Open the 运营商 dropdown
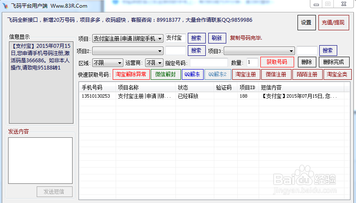 coord(154,63)
